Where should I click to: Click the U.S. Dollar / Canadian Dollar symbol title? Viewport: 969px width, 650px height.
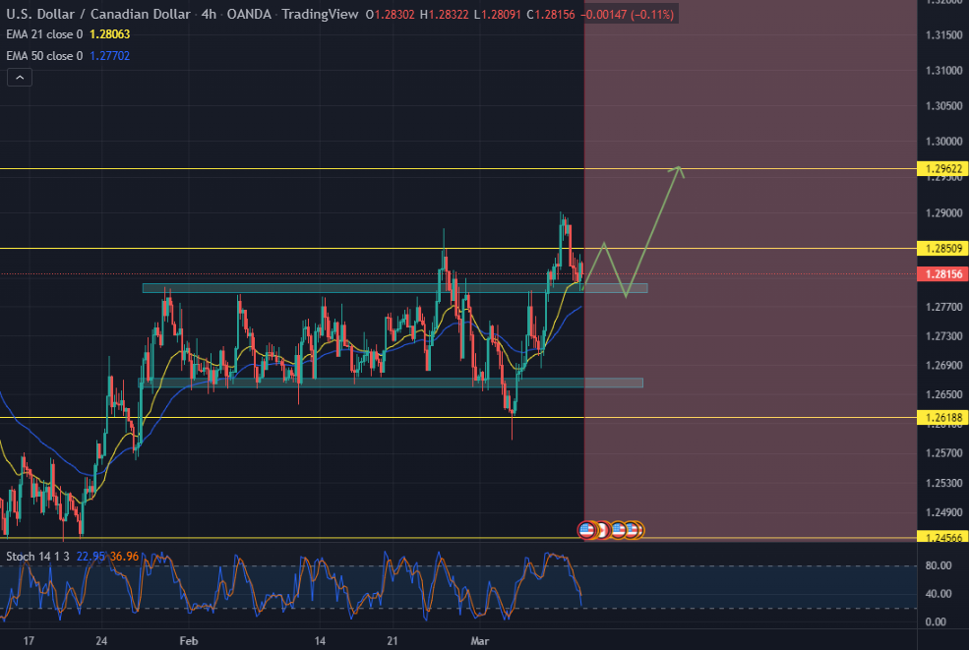tap(98, 14)
